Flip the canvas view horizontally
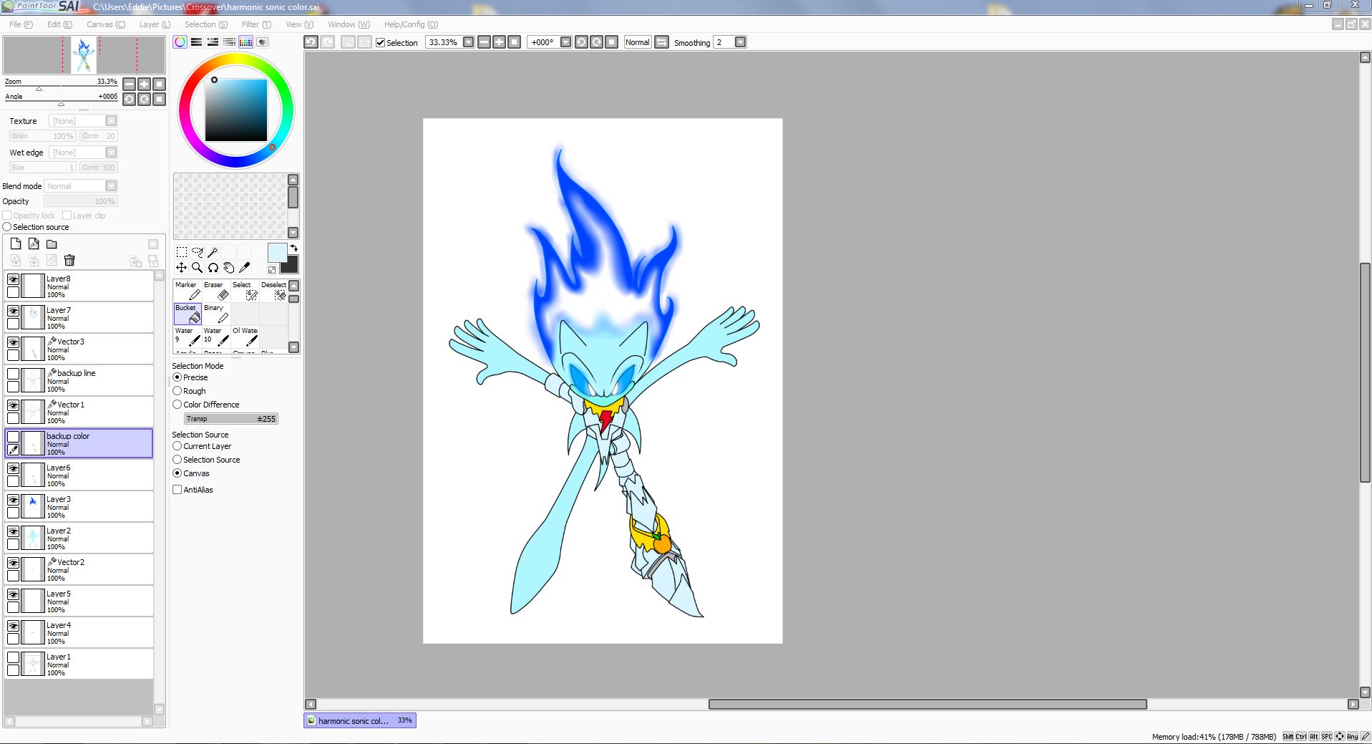 point(662,42)
